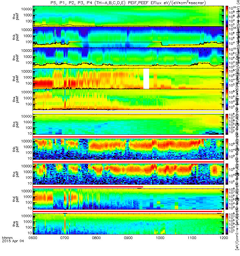Select the thb peif ion spectrogram panel
The width and height of the screenshot is (240, 256).
(x=128, y=149)
